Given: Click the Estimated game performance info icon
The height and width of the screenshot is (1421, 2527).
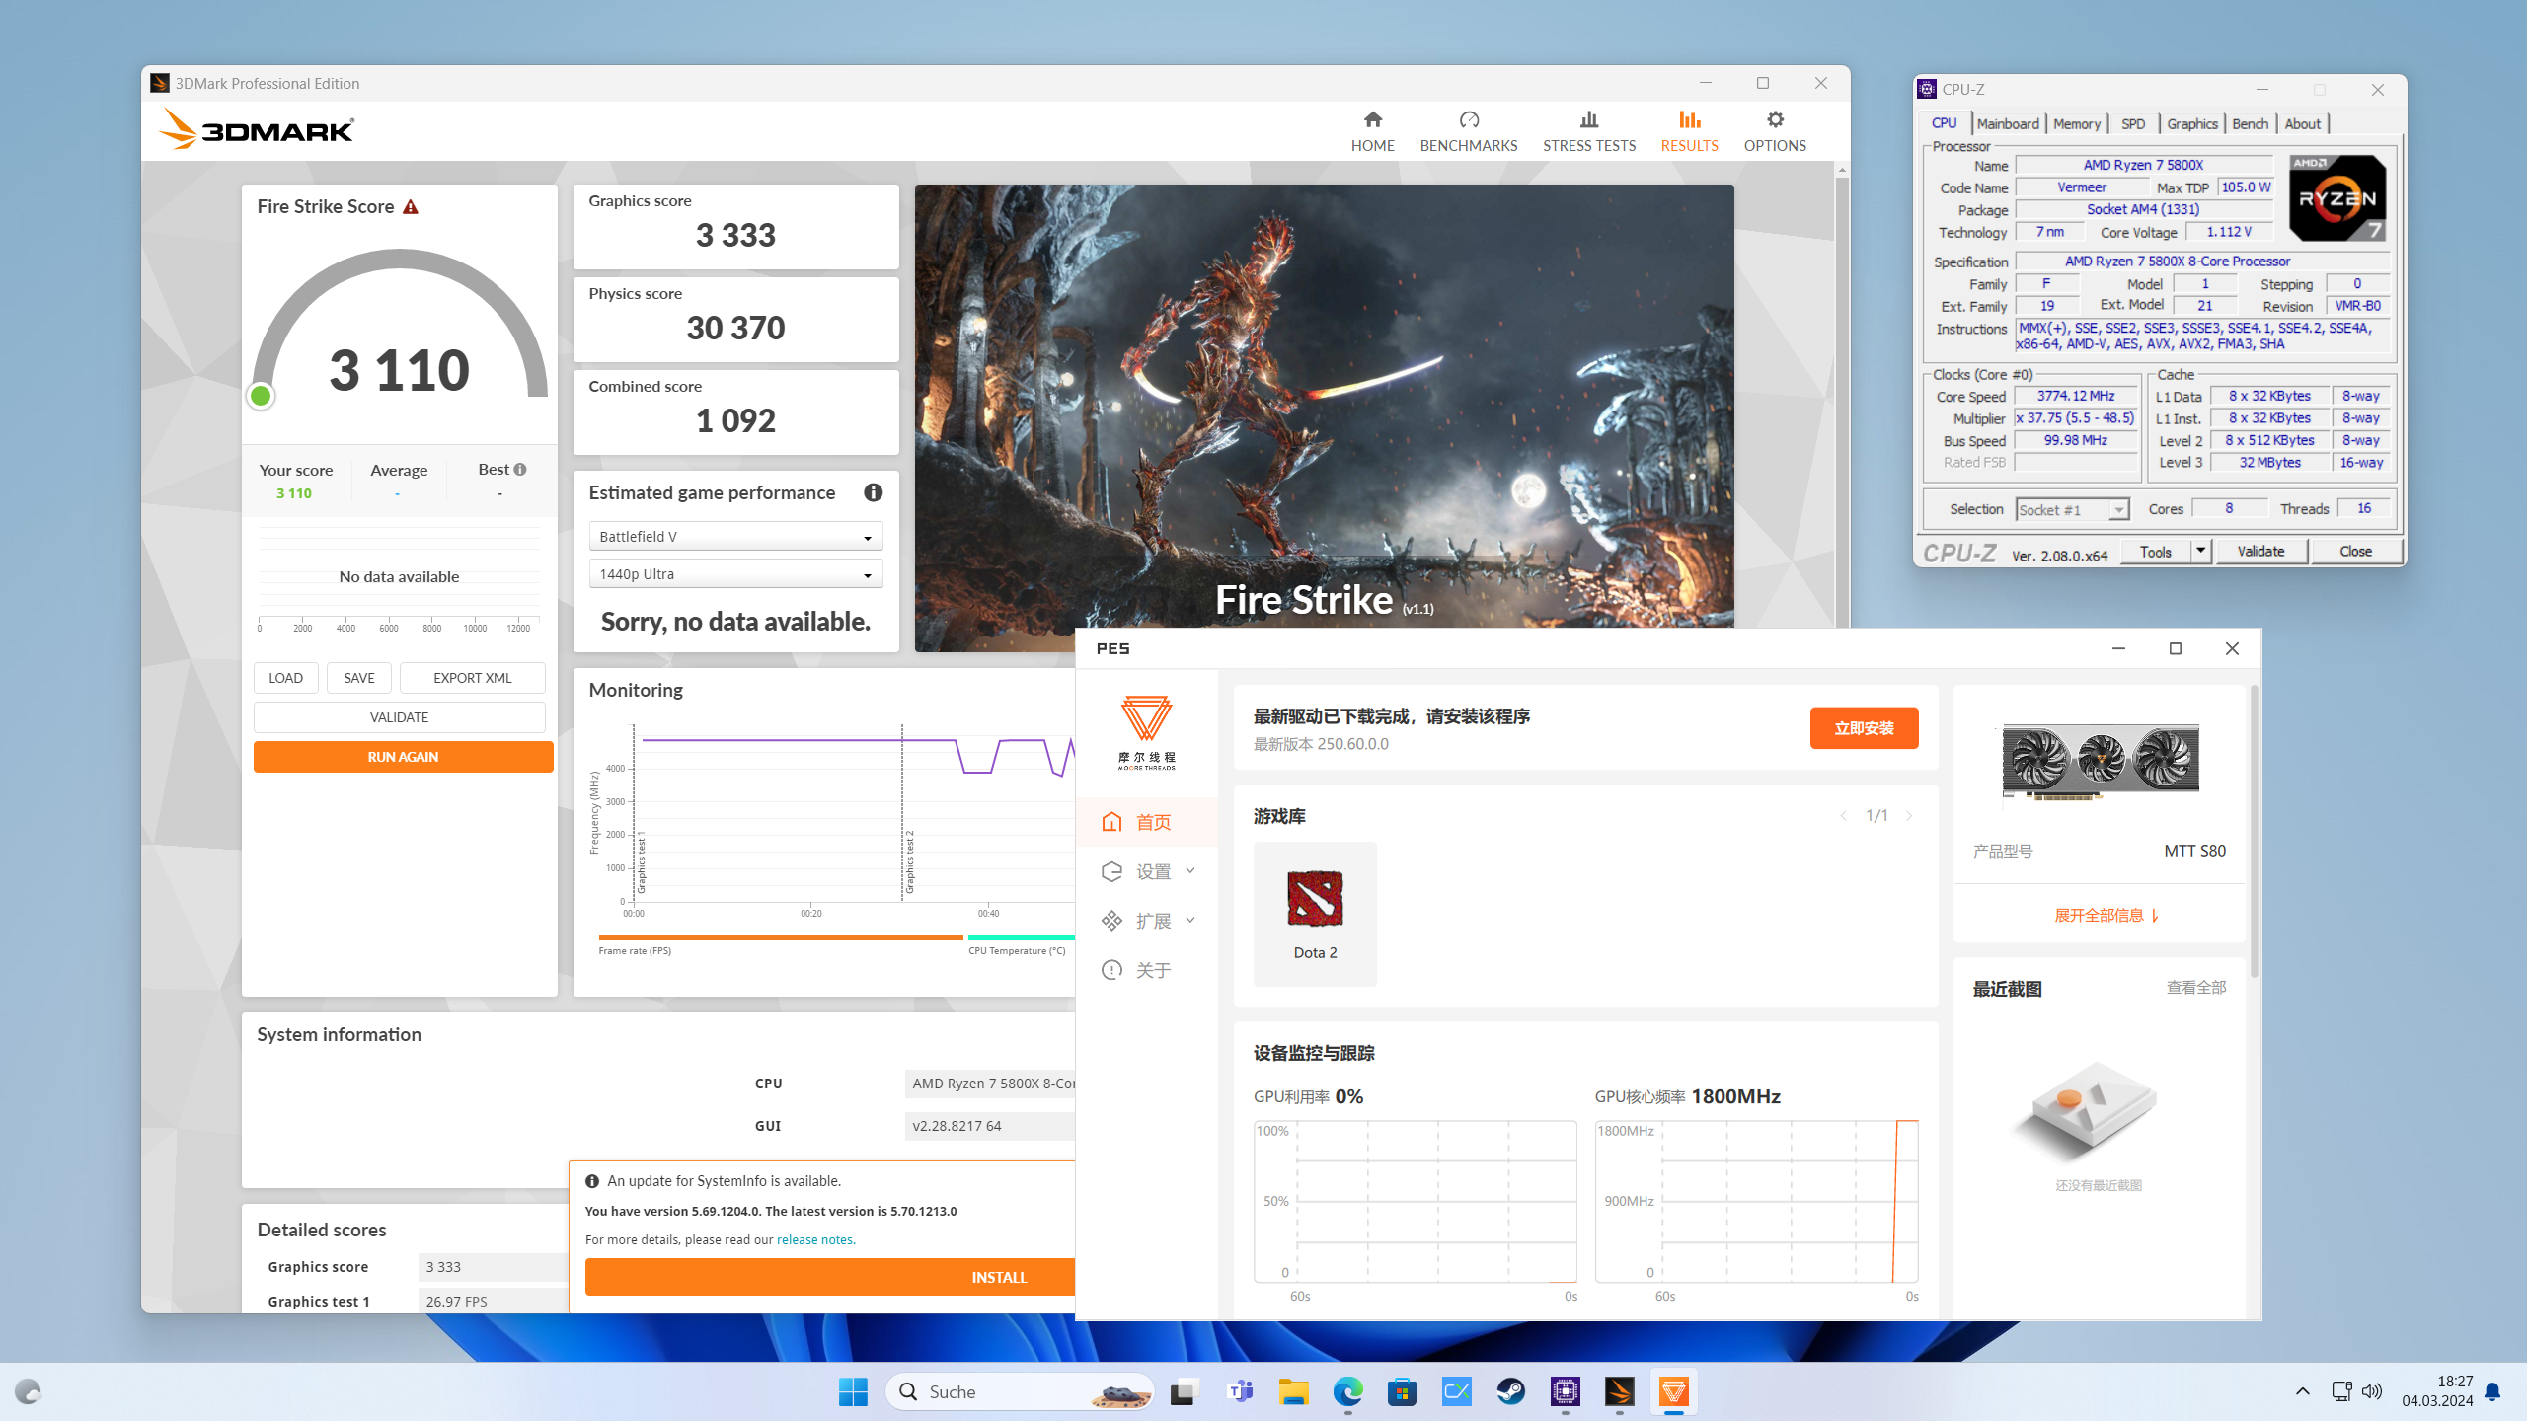Looking at the screenshot, I should coord(874,492).
